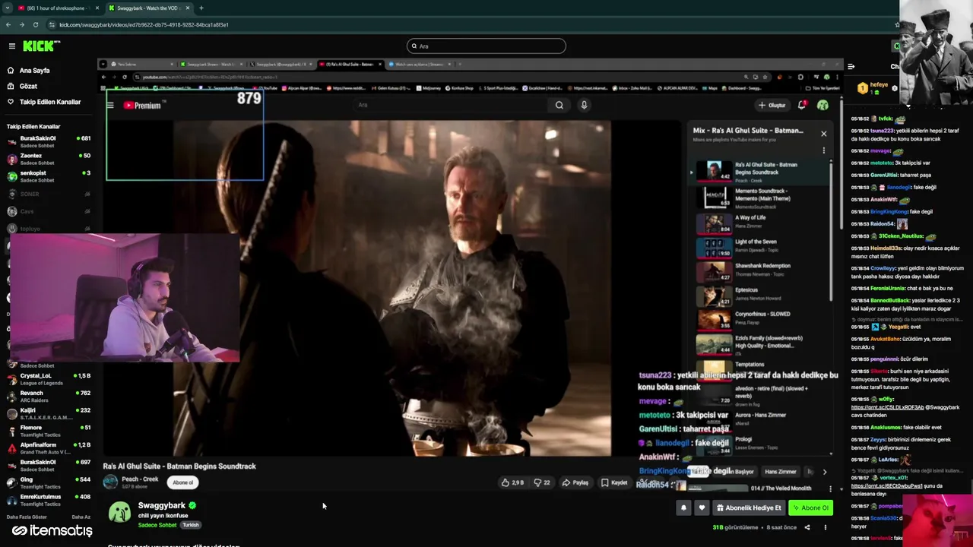
Task: Click the YouTube search magnifier in the video
Action: 559,105
